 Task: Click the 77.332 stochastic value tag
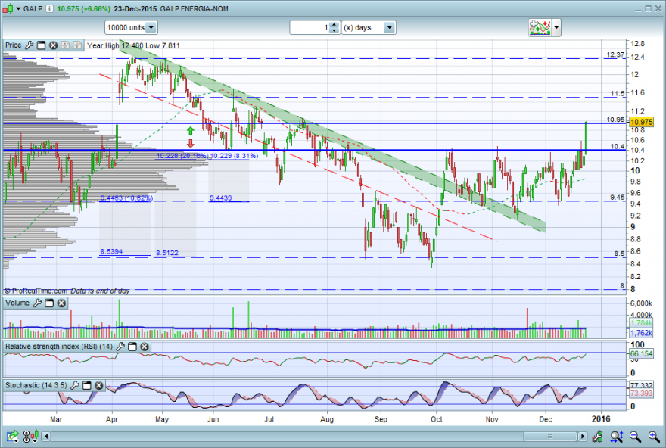coord(641,385)
